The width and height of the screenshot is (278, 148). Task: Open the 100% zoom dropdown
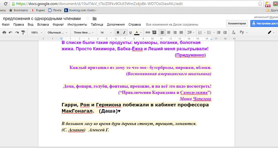[36, 32]
